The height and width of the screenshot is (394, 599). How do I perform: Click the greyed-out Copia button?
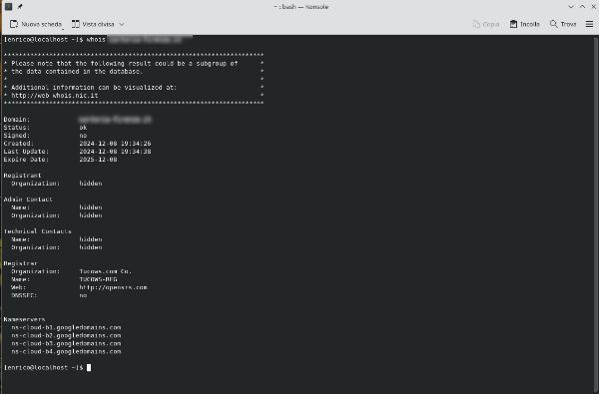pos(486,24)
